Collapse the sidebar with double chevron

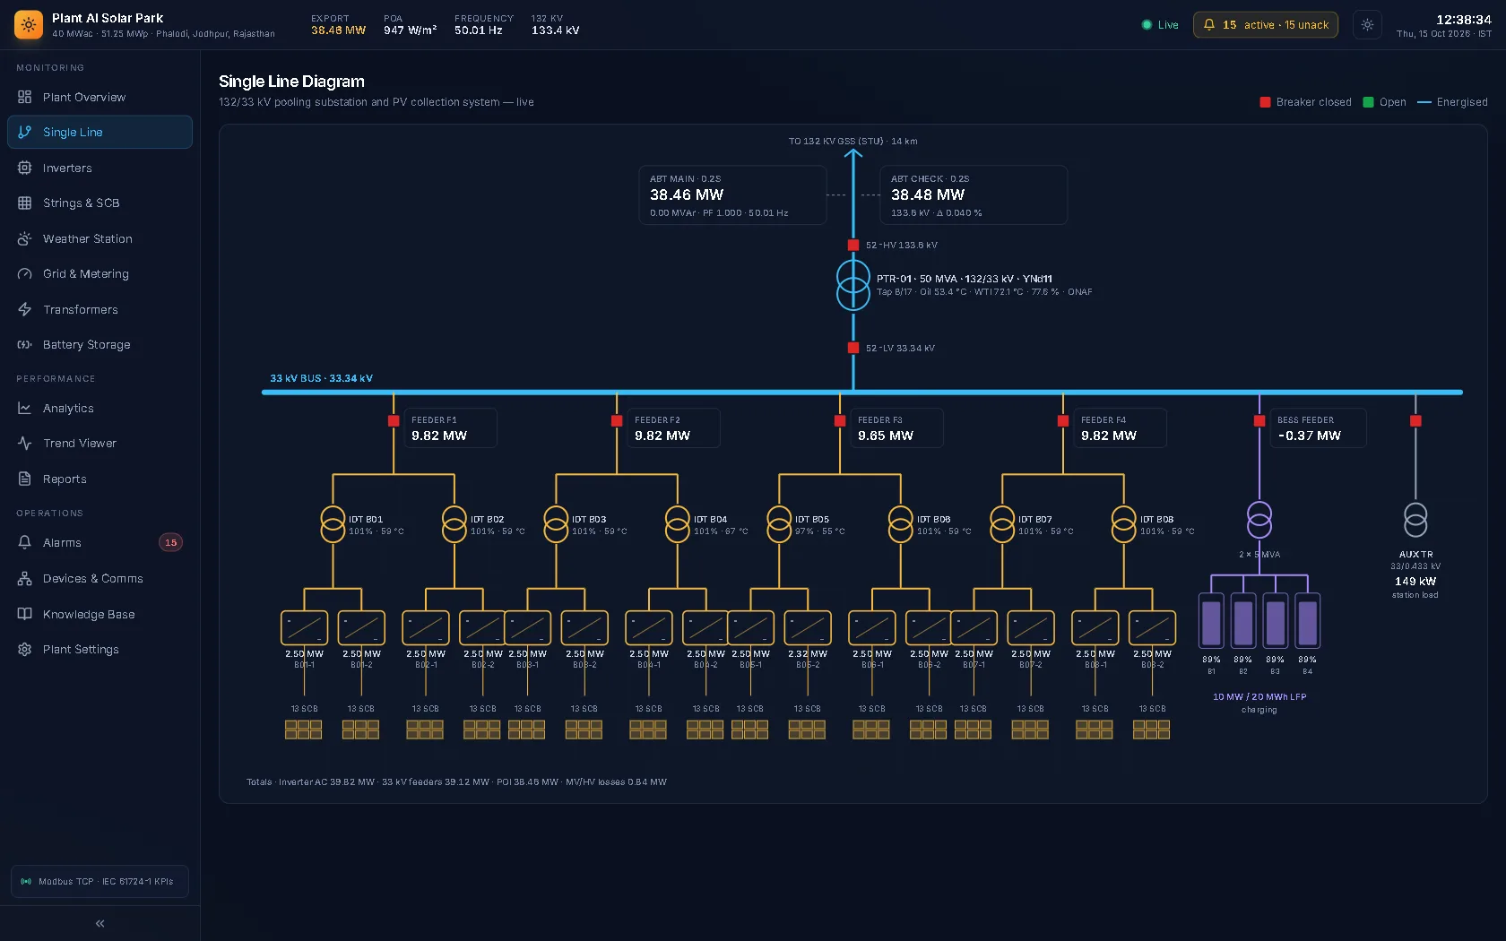click(100, 923)
